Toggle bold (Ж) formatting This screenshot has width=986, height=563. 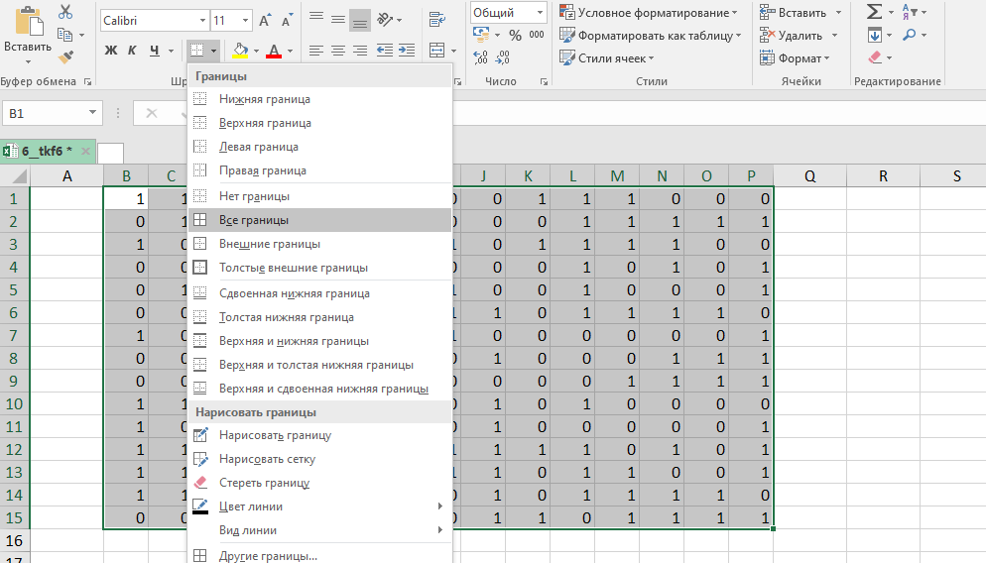point(111,51)
